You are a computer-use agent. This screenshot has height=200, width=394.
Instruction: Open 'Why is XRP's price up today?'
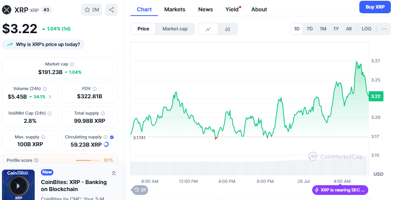click(43, 44)
